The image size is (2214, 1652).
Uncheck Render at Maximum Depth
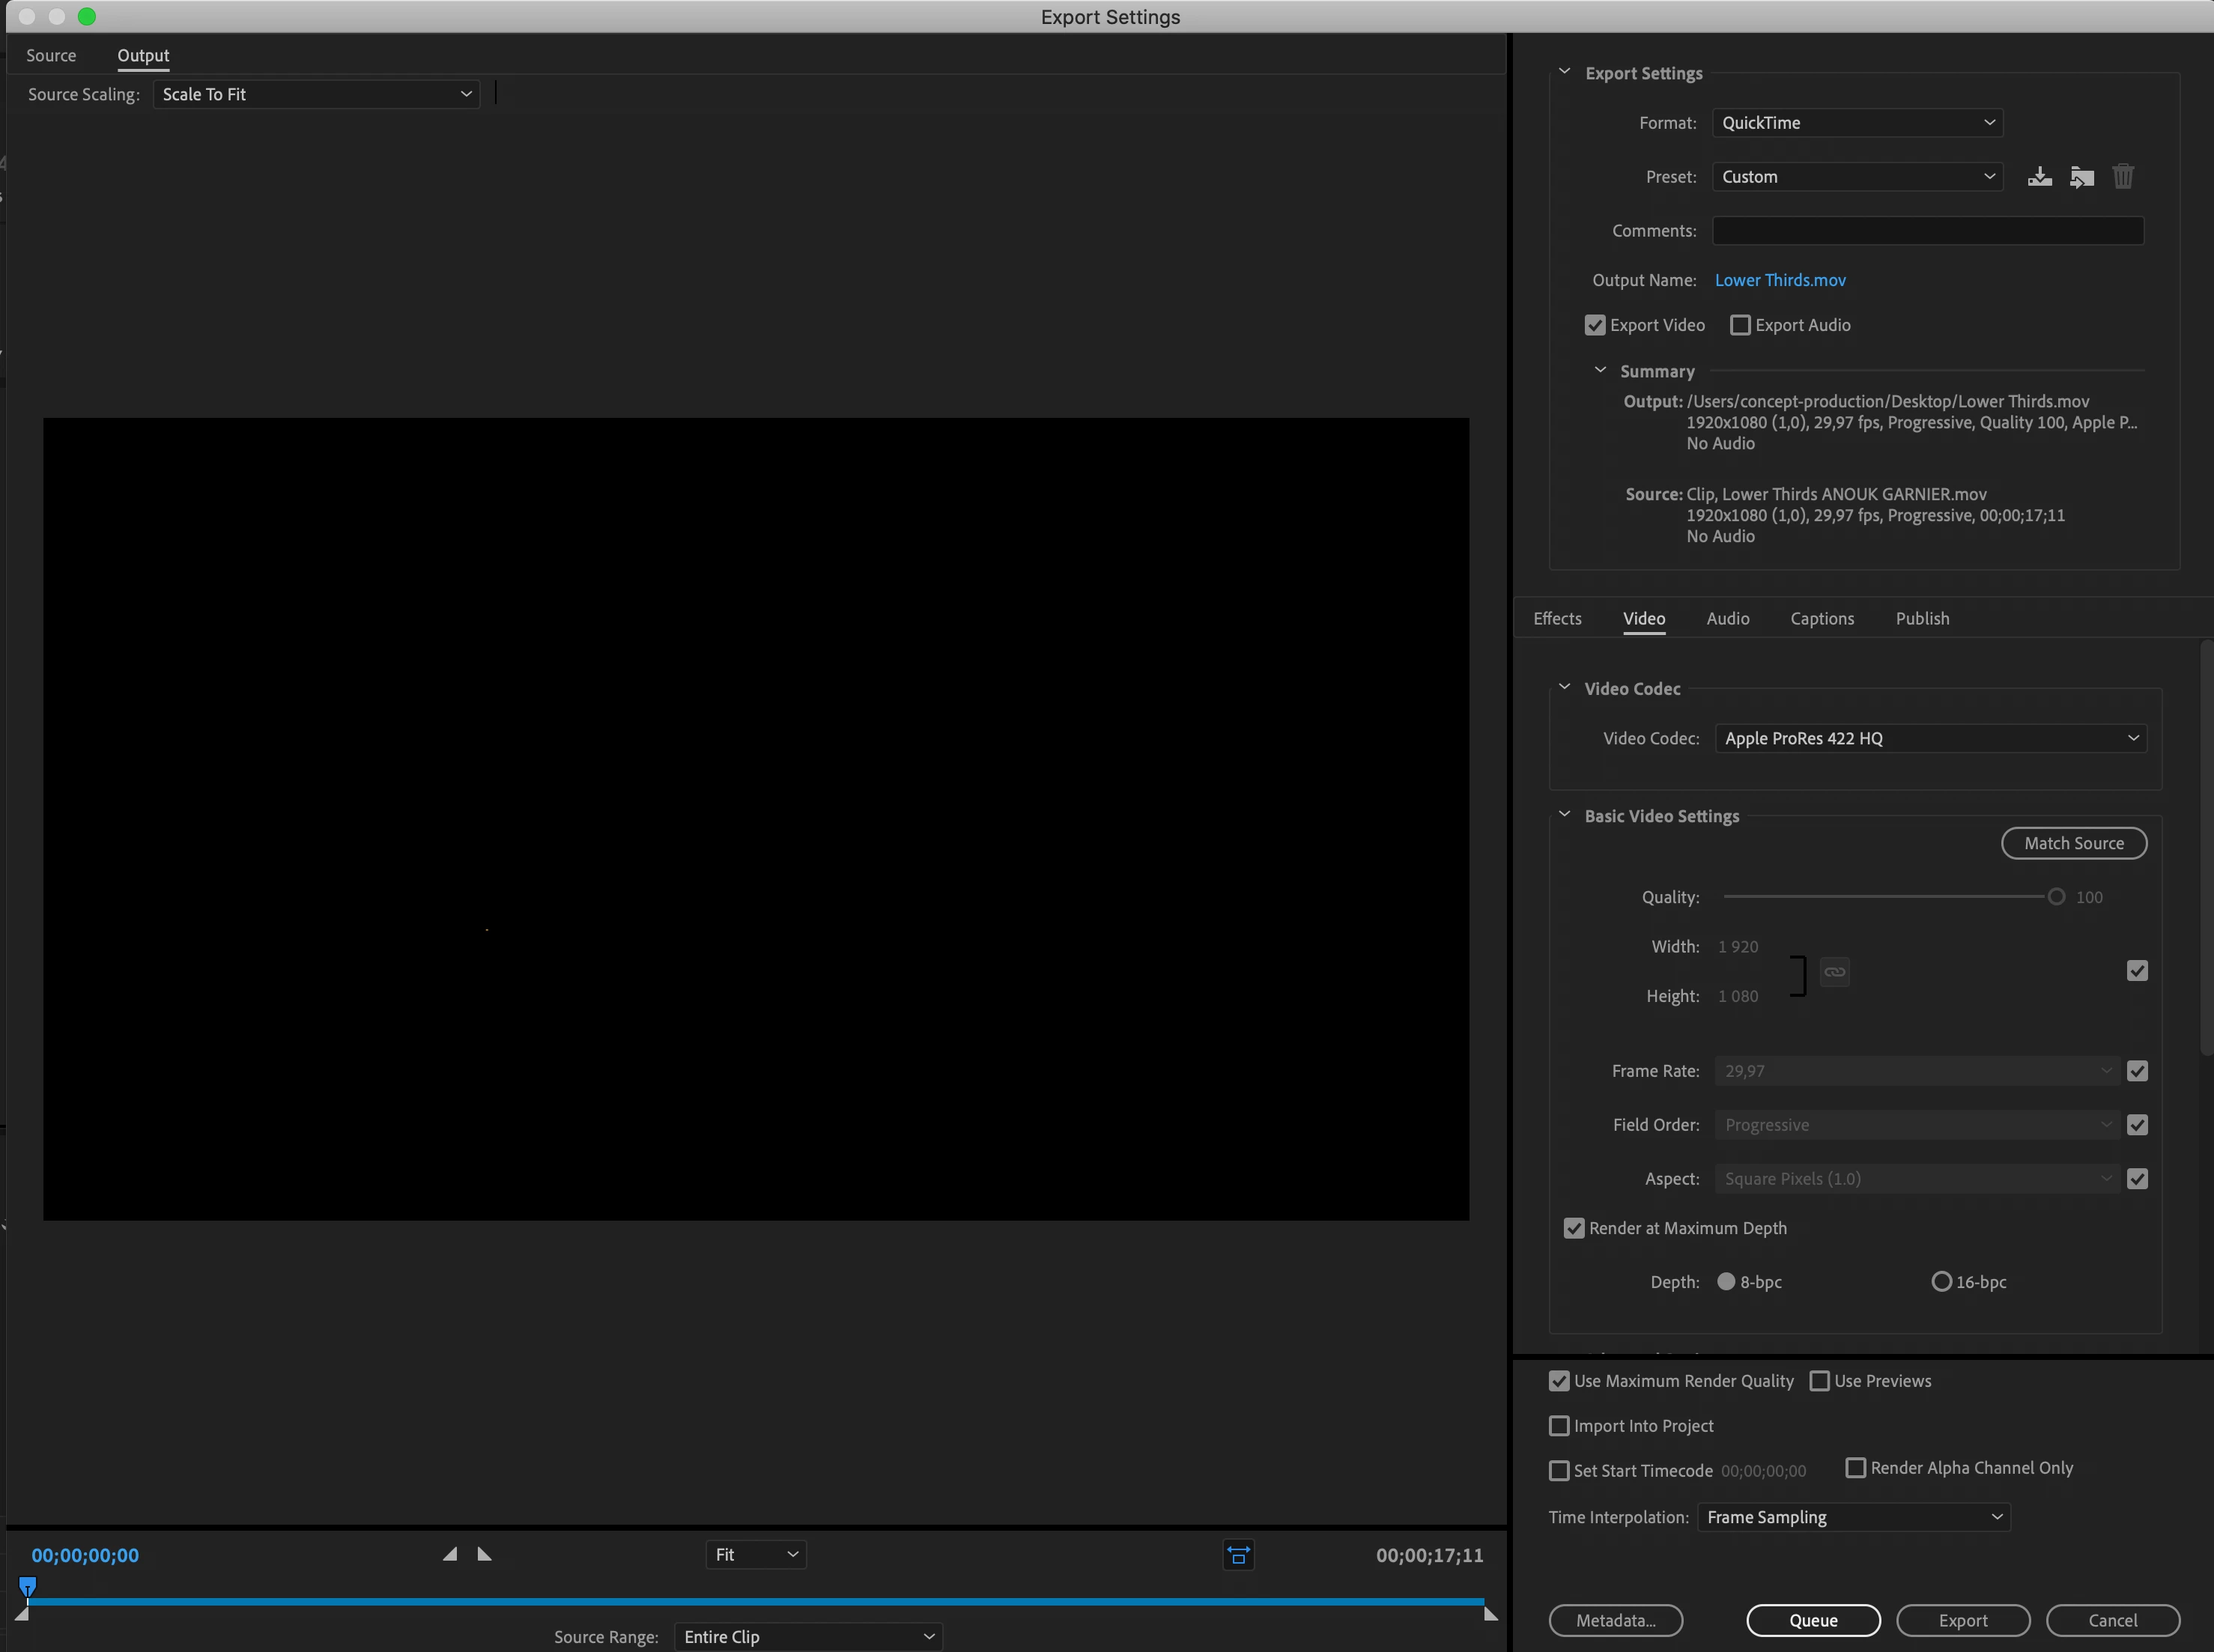tap(1574, 1228)
